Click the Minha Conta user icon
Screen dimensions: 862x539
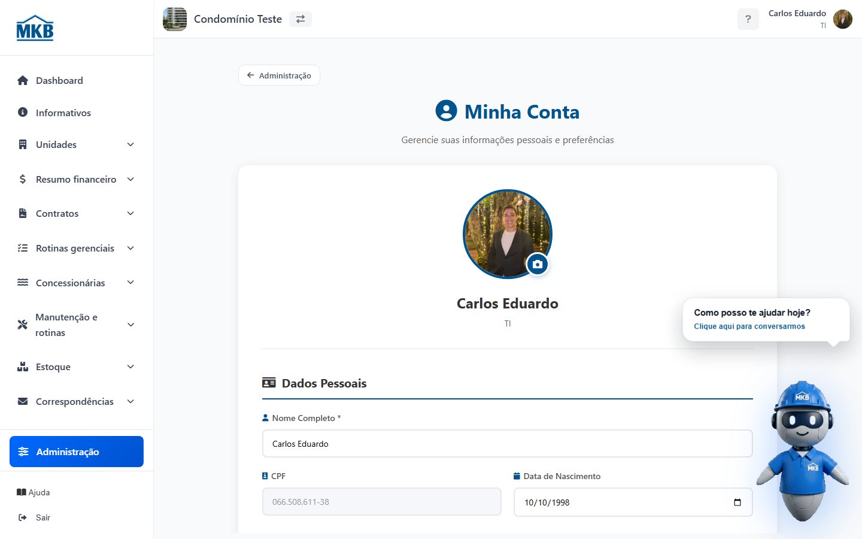pos(446,111)
